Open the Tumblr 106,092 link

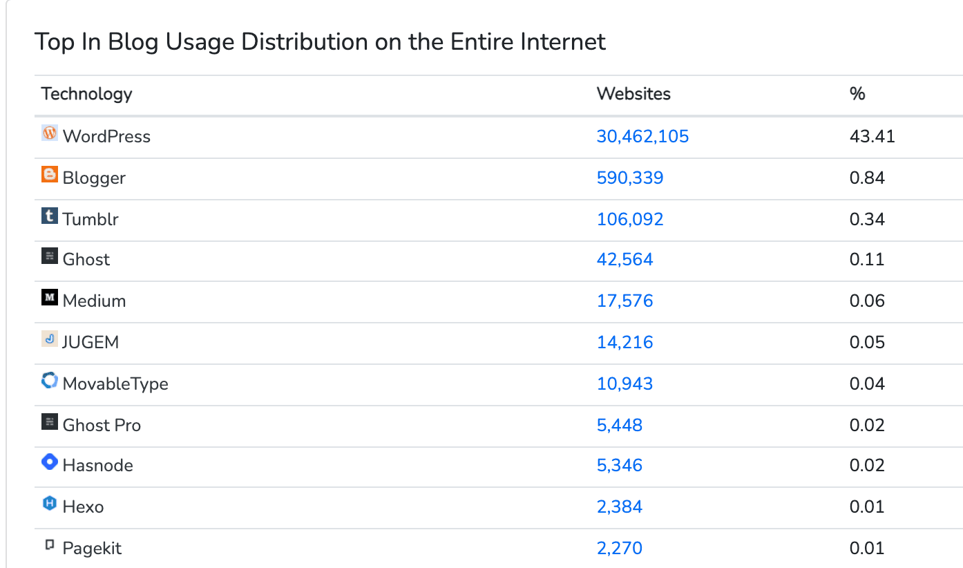629,219
